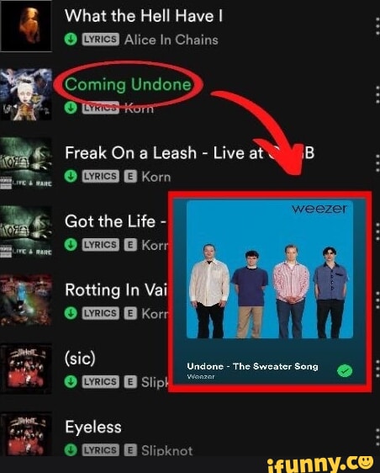Click download icon under Got the Life
The height and width of the screenshot is (473, 380).
click(71, 245)
